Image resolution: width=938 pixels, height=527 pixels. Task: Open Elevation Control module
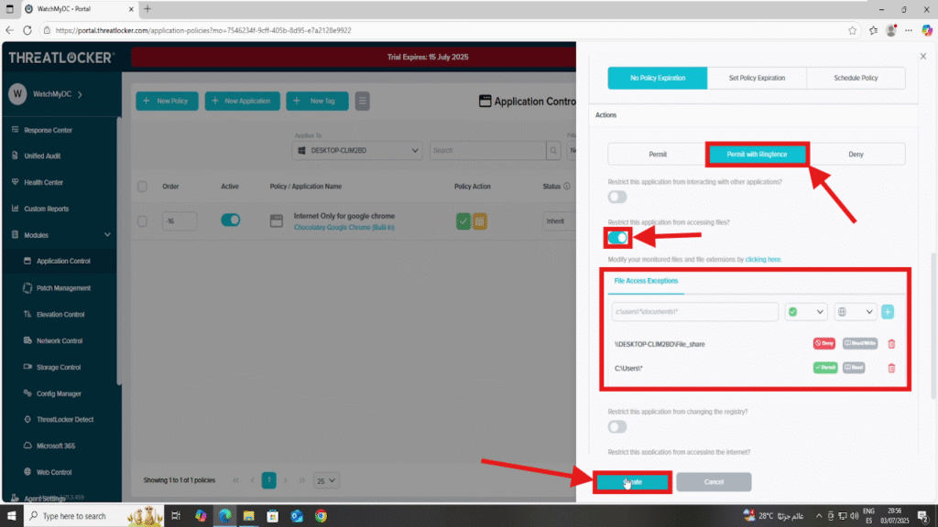coord(60,315)
